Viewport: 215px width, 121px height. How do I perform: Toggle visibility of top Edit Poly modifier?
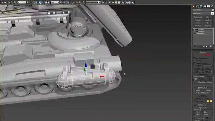point(195,29)
